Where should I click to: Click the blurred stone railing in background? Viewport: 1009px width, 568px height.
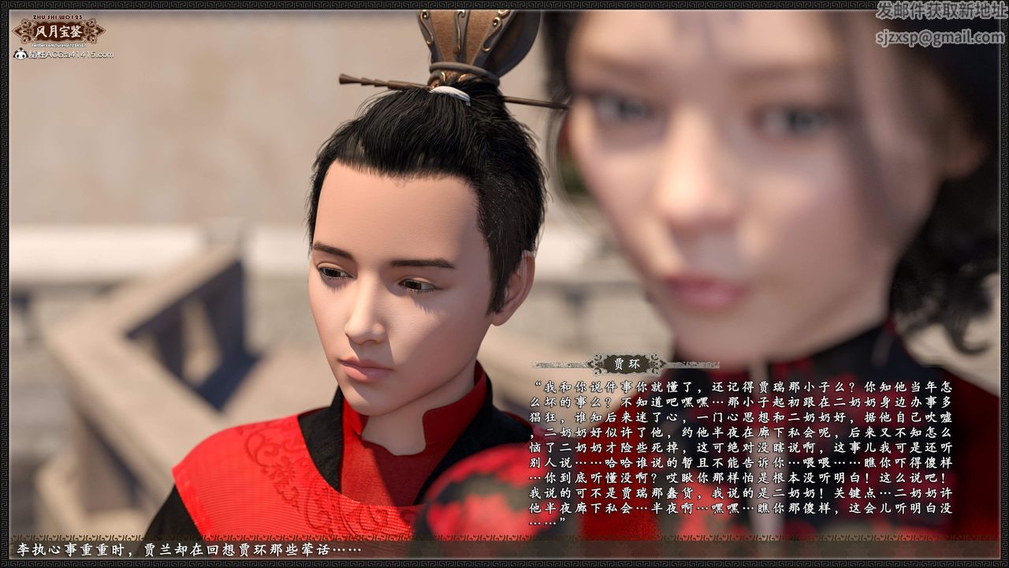point(142,331)
